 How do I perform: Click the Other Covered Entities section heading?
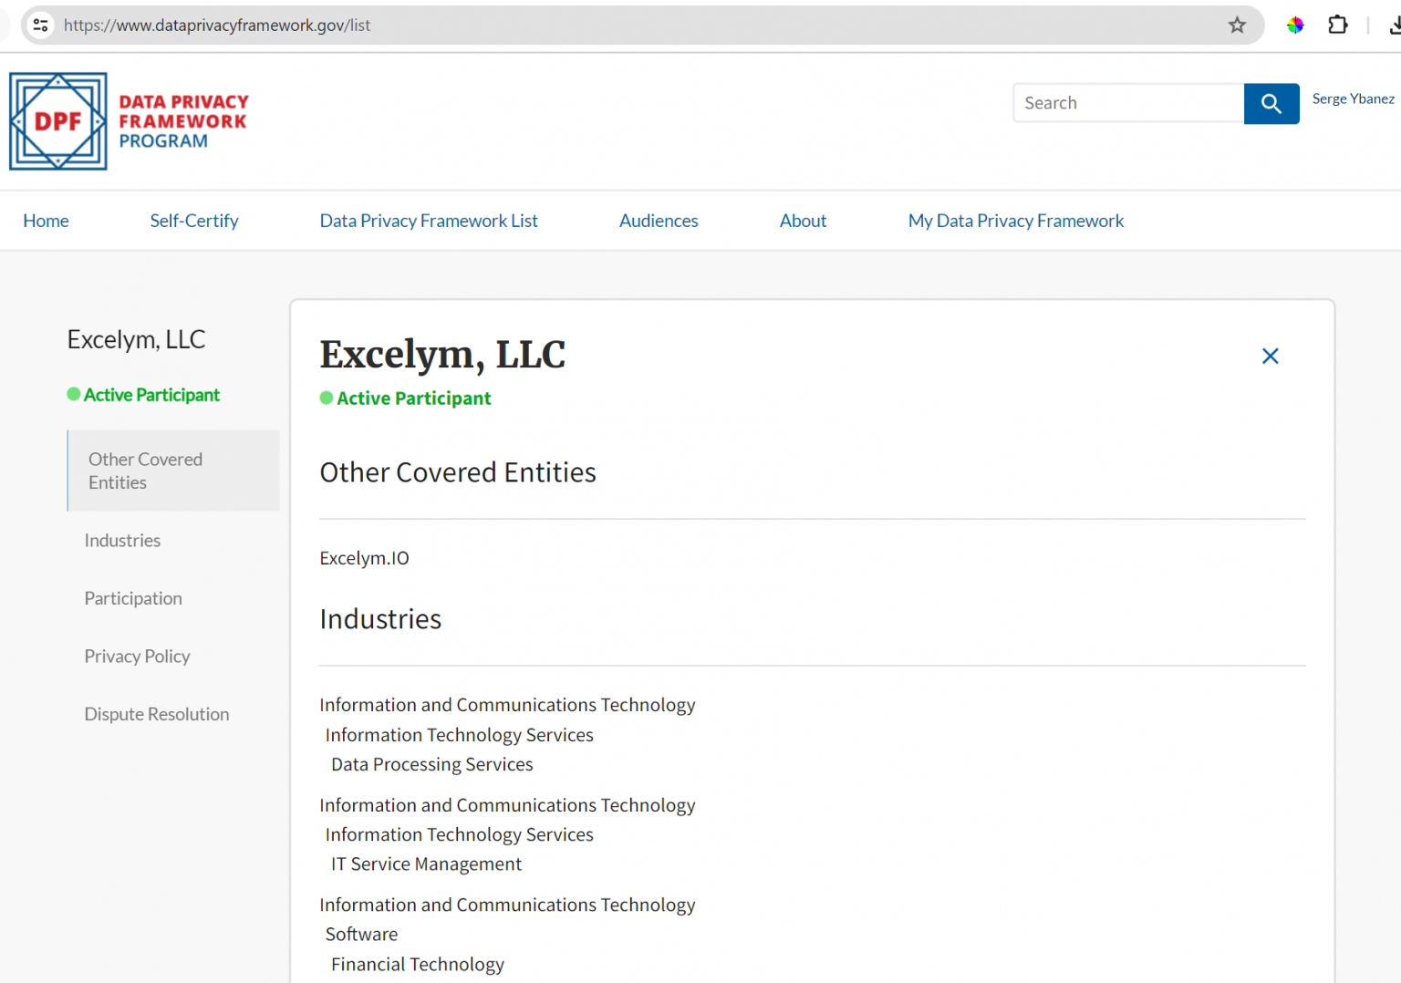click(x=458, y=472)
